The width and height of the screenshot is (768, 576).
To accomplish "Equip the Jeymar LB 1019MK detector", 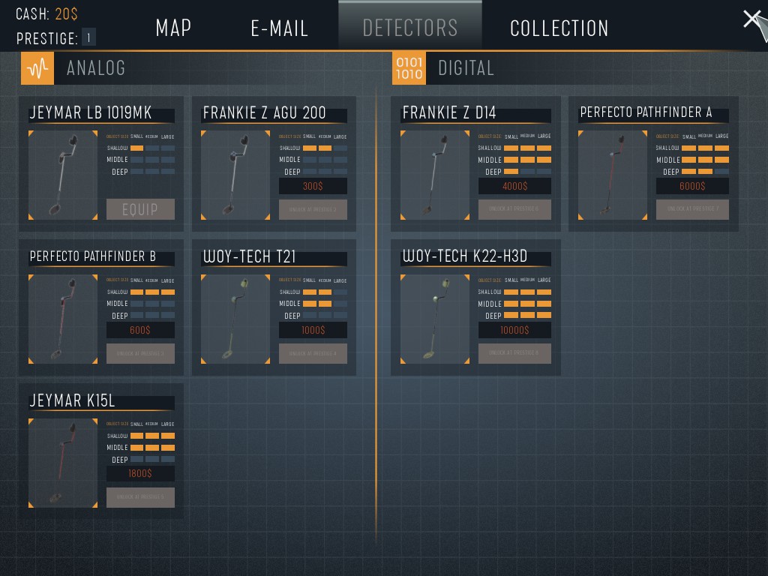I will point(140,209).
